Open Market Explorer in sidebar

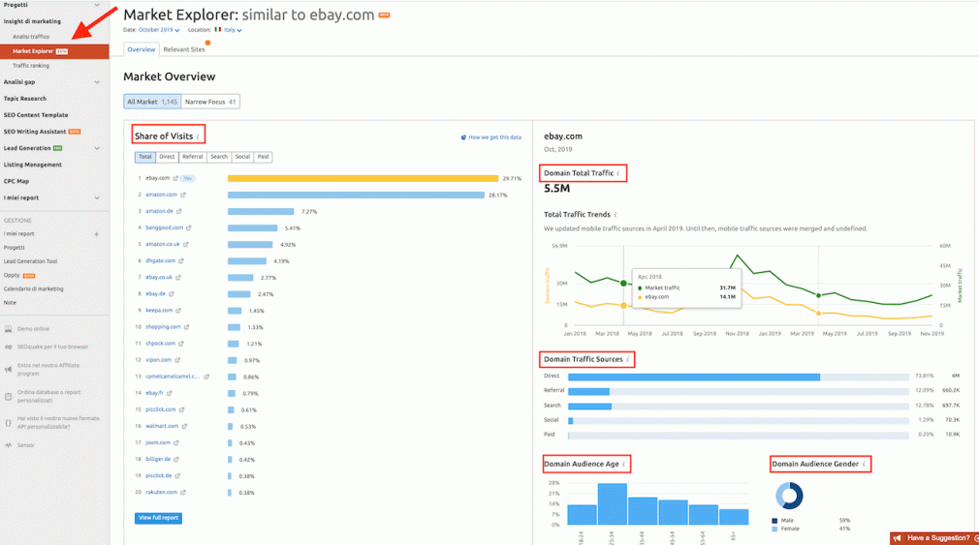tap(54, 51)
